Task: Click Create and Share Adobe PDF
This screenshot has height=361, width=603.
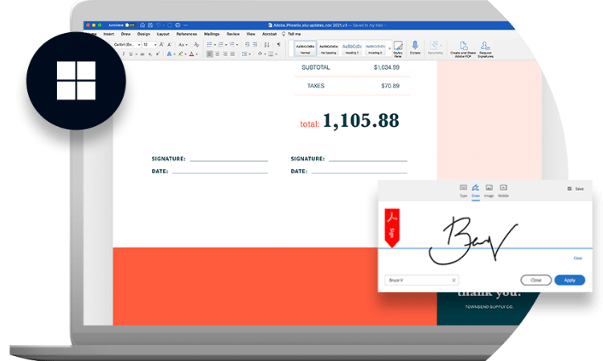Action: 464,48
